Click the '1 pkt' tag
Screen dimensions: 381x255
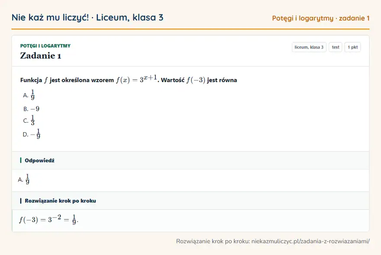pyautogui.click(x=352, y=47)
